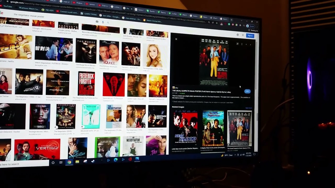Open Microsoft Edge from taskbar
The image size is (335, 188).
(x=115, y=160)
